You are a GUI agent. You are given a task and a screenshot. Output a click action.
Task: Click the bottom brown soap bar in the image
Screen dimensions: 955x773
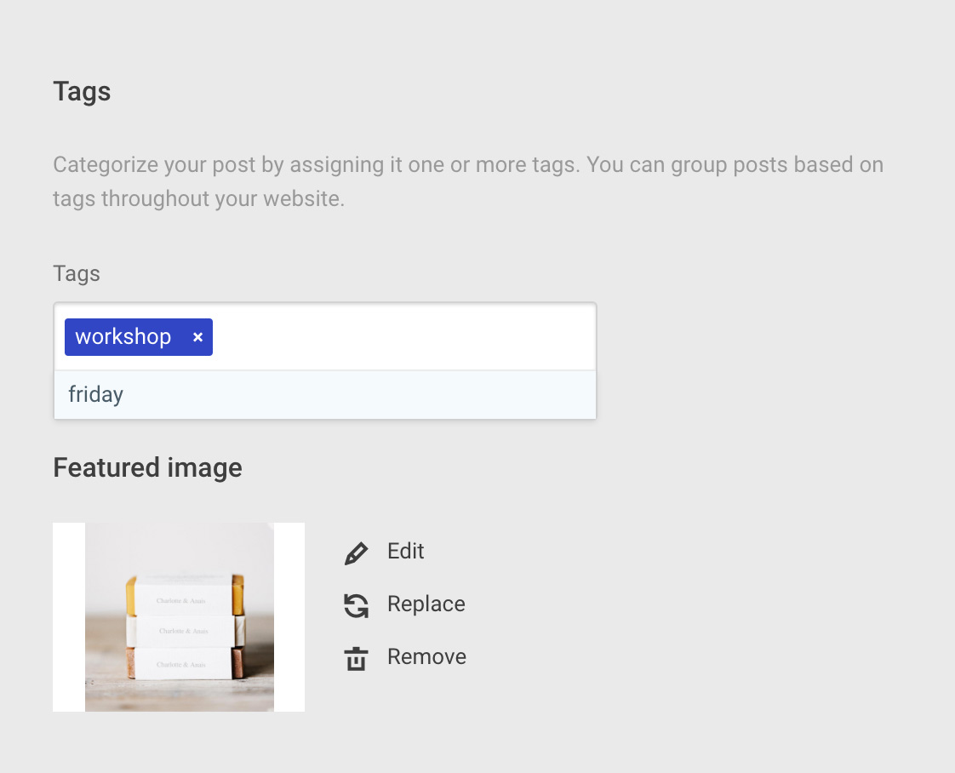coord(185,663)
